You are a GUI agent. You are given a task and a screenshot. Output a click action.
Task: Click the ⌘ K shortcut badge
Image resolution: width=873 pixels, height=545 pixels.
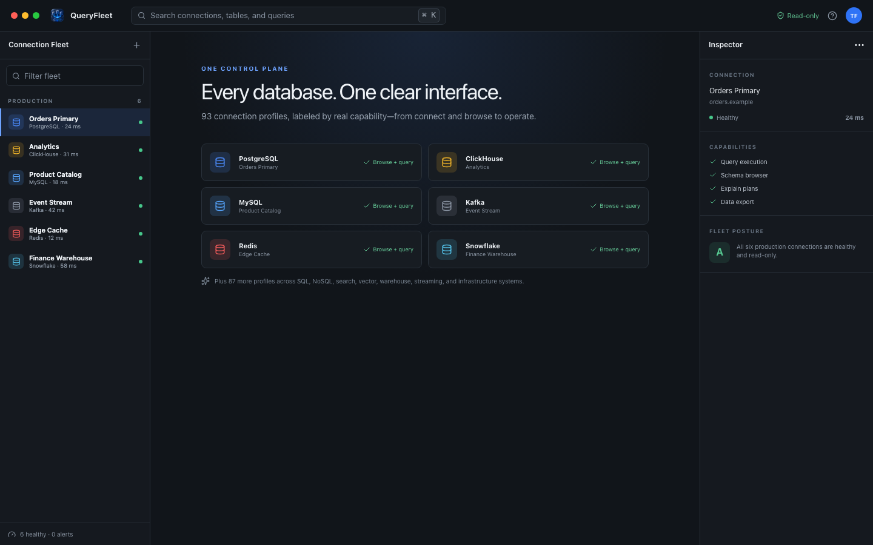(x=429, y=16)
